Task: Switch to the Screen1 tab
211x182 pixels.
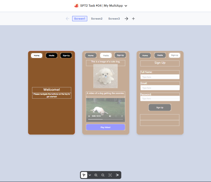Action: pos(80,19)
